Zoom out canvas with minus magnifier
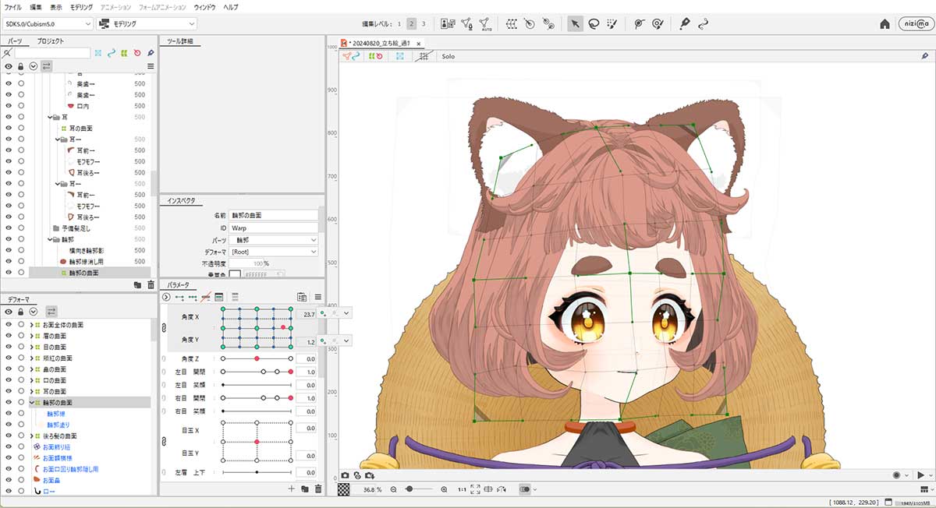Screen dimensions: 936x508 pyautogui.click(x=394, y=489)
